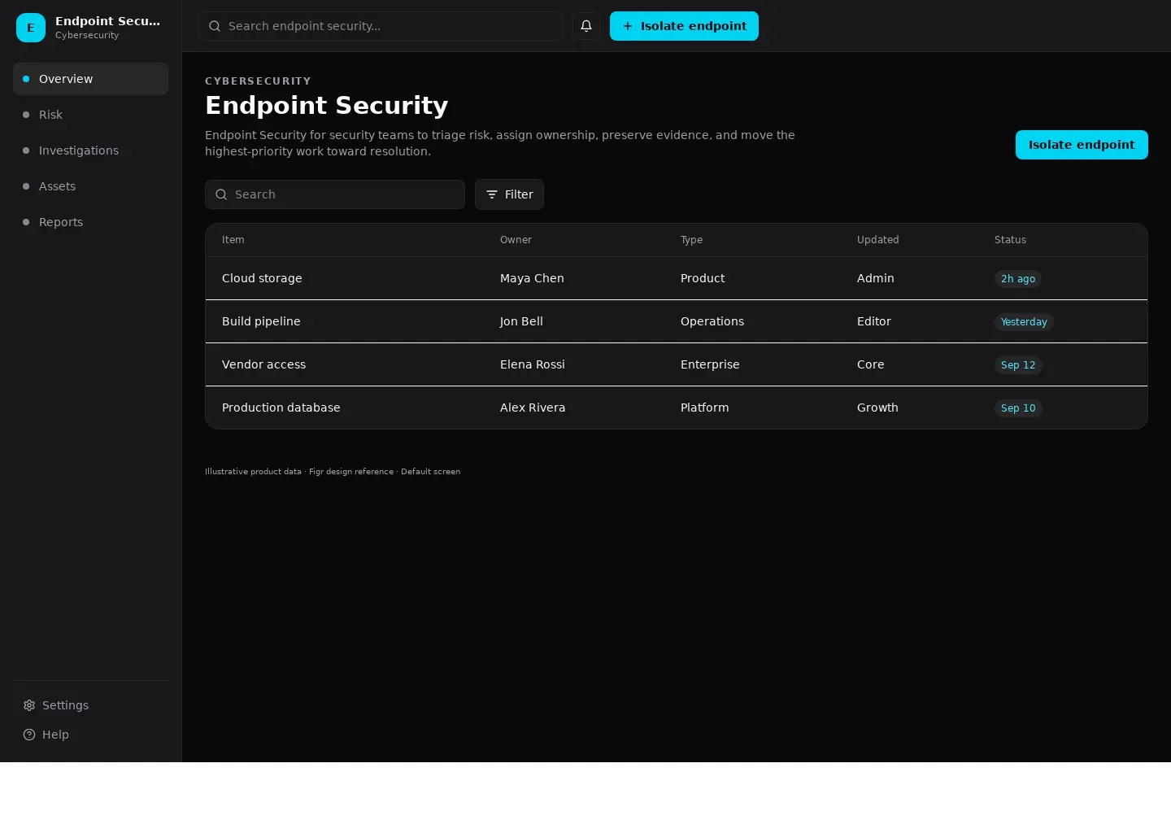Open Help in the sidebar footer
The image size is (1171, 833).
tap(90, 735)
